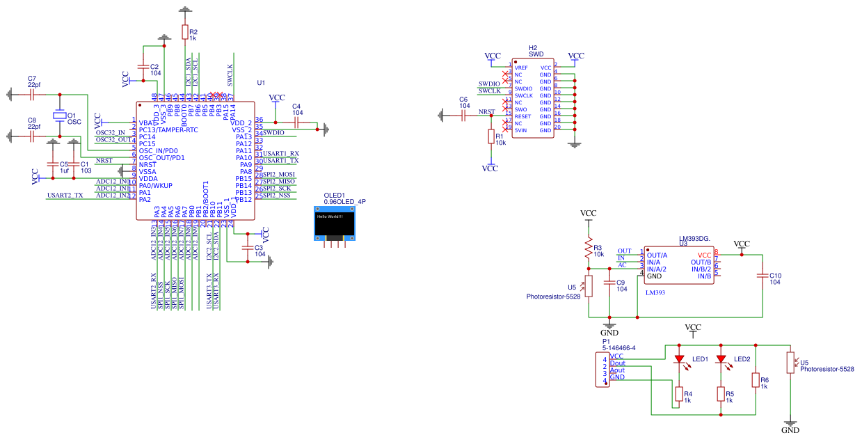Click the R5 1k resistor
Image resolution: width=862 pixels, height=442 pixels.
[x=721, y=395]
